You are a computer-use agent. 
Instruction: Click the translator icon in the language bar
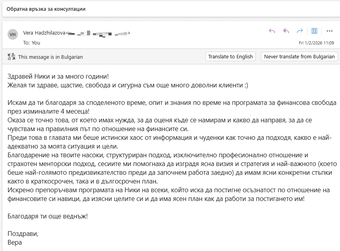click(11, 56)
